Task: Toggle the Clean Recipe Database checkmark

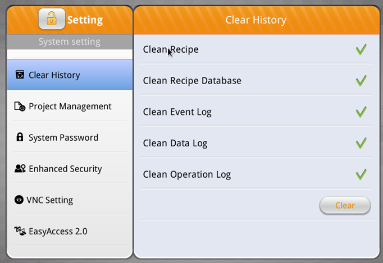Action: coord(361,81)
